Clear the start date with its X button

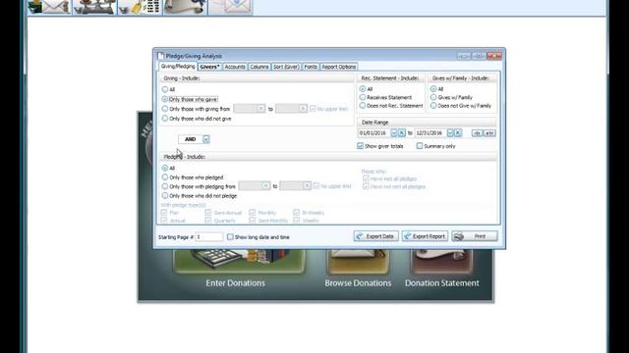point(402,133)
